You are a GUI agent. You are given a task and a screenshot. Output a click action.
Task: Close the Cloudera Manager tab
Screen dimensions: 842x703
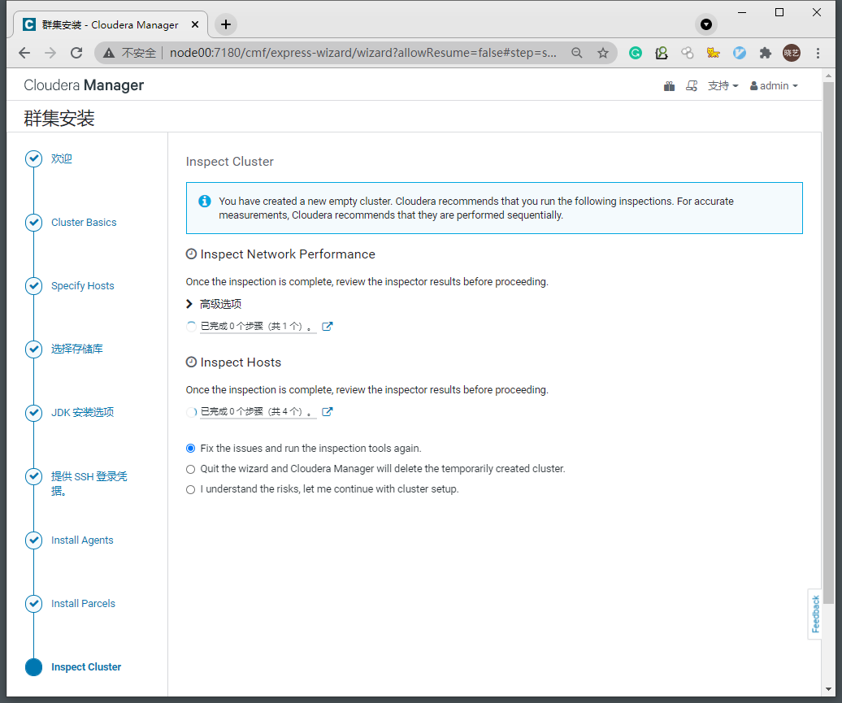coord(195,24)
